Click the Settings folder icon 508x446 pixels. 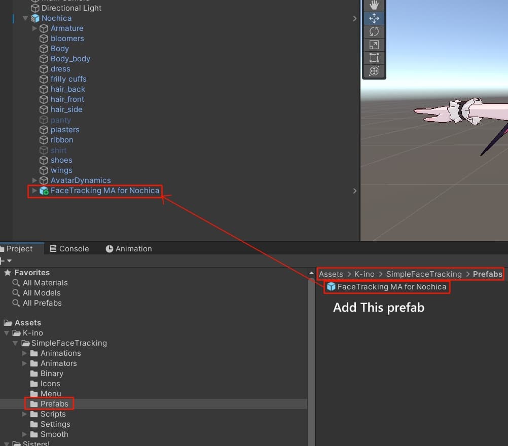[34, 424]
